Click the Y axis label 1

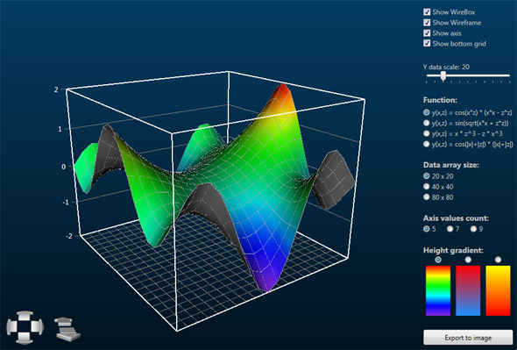coord(60,129)
